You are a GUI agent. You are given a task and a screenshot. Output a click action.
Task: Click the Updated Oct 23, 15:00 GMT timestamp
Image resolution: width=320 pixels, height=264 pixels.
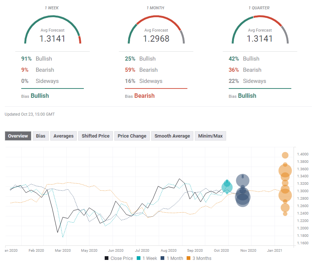click(x=29, y=114)
